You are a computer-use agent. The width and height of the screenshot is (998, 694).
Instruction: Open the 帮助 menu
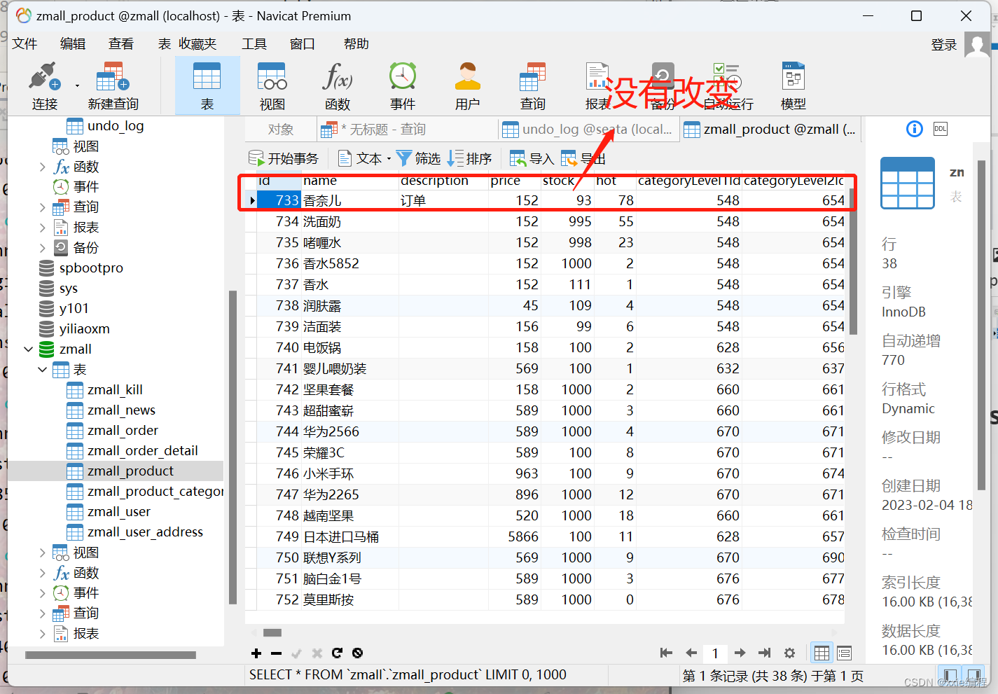[x=356, y=43]
